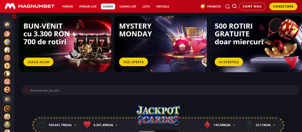Open the Pariuri Live menu item

coord(88,7)
